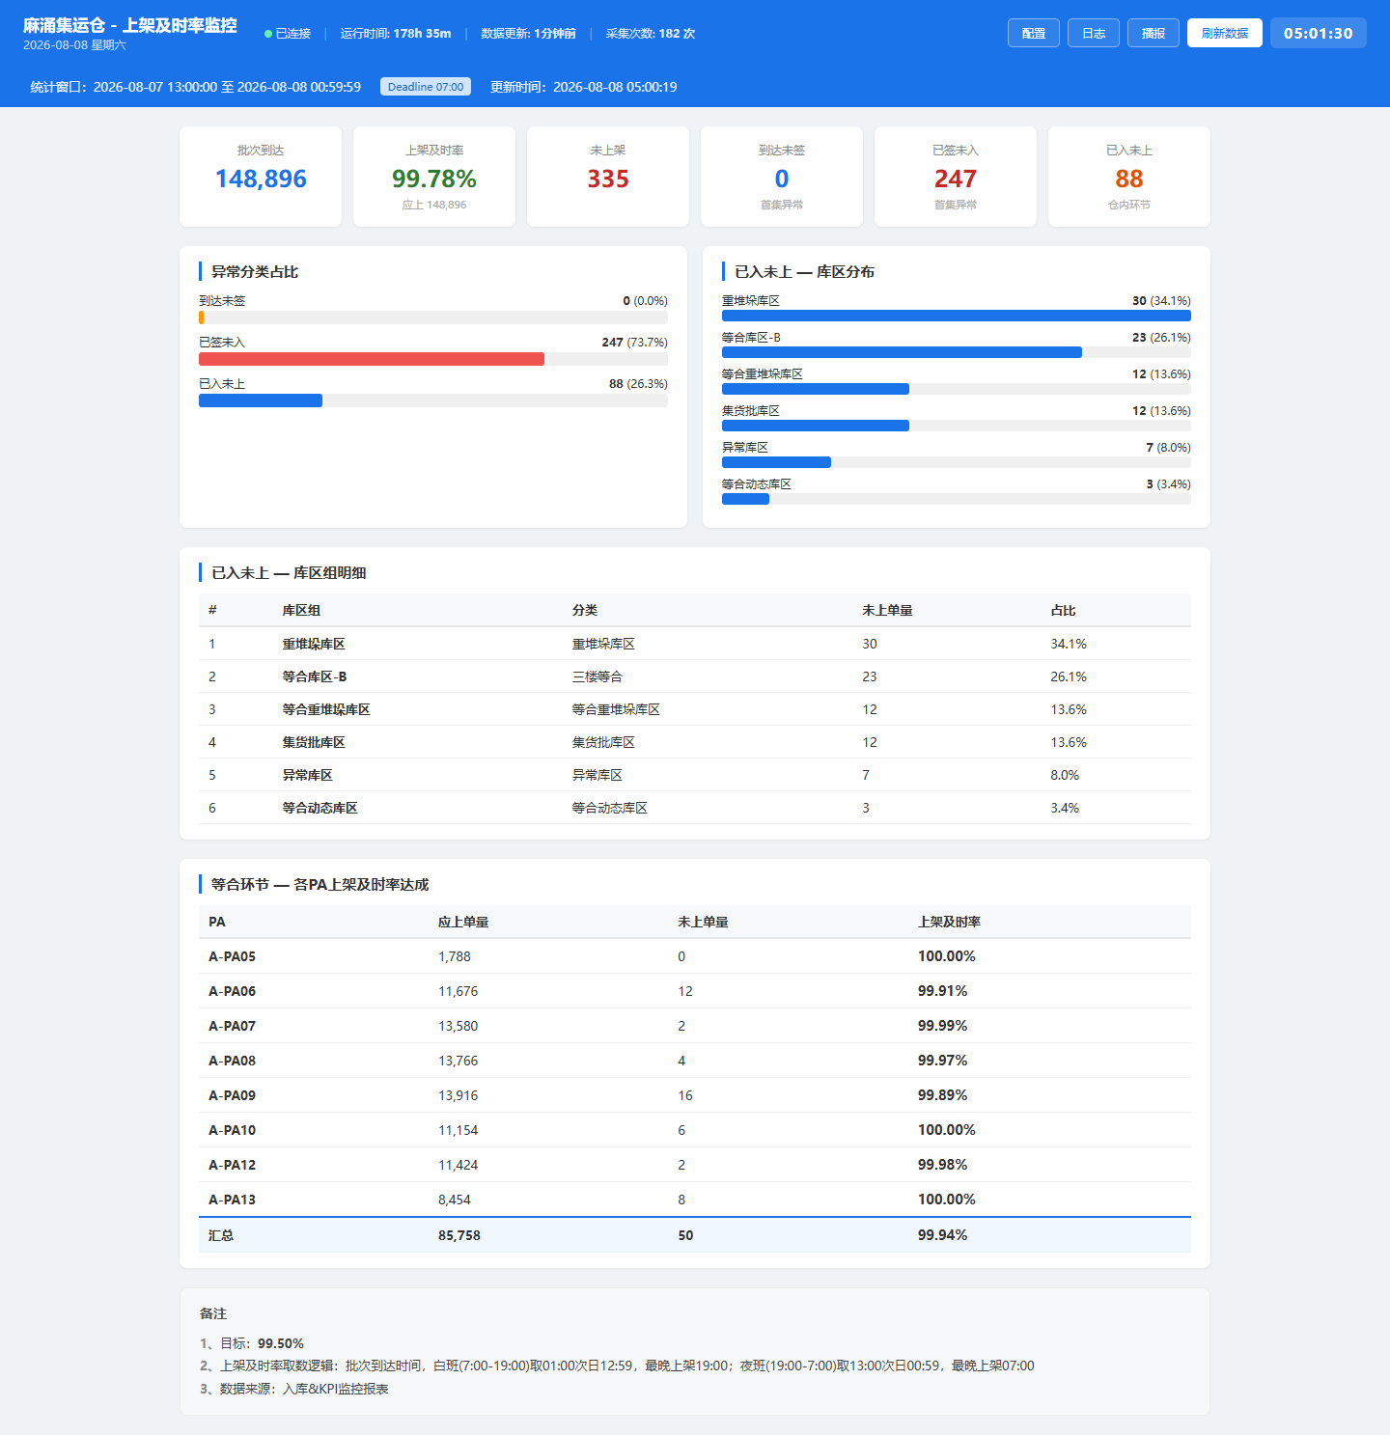Click the green 已连接 status dot

[x=268, y=34]
